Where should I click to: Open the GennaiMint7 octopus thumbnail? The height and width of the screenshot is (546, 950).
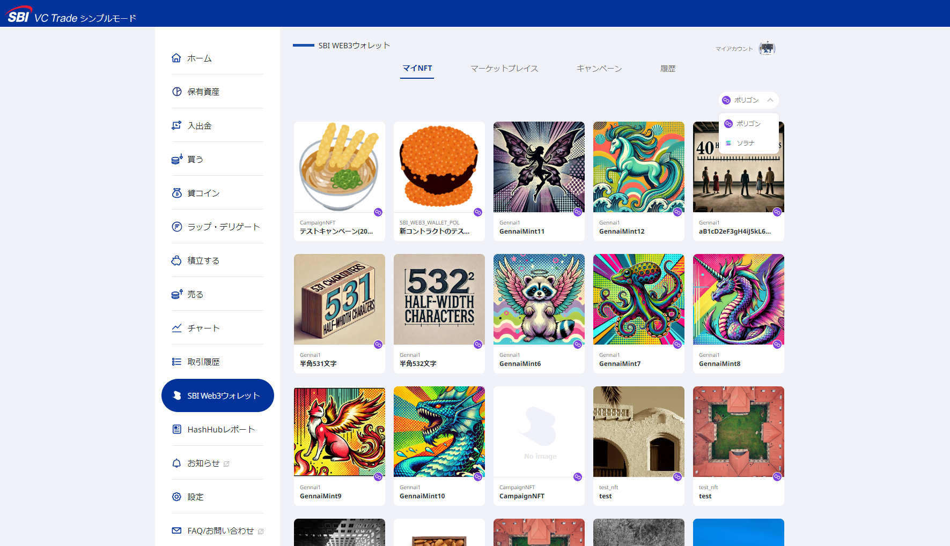click(x=639, y=299)
